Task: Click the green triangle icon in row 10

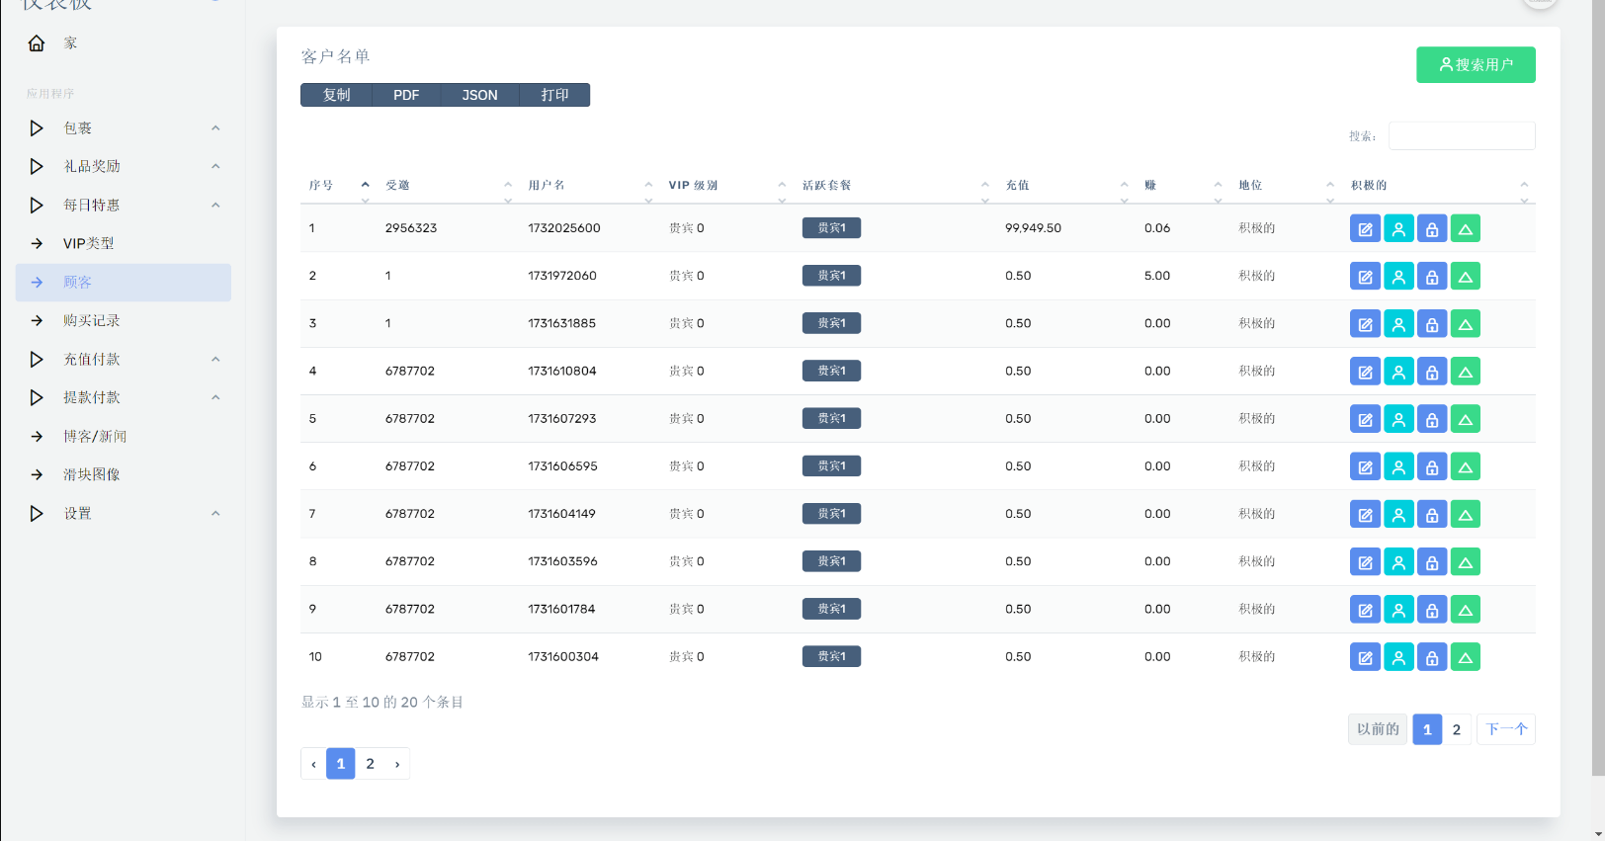Action: [x=1466, y=657]
